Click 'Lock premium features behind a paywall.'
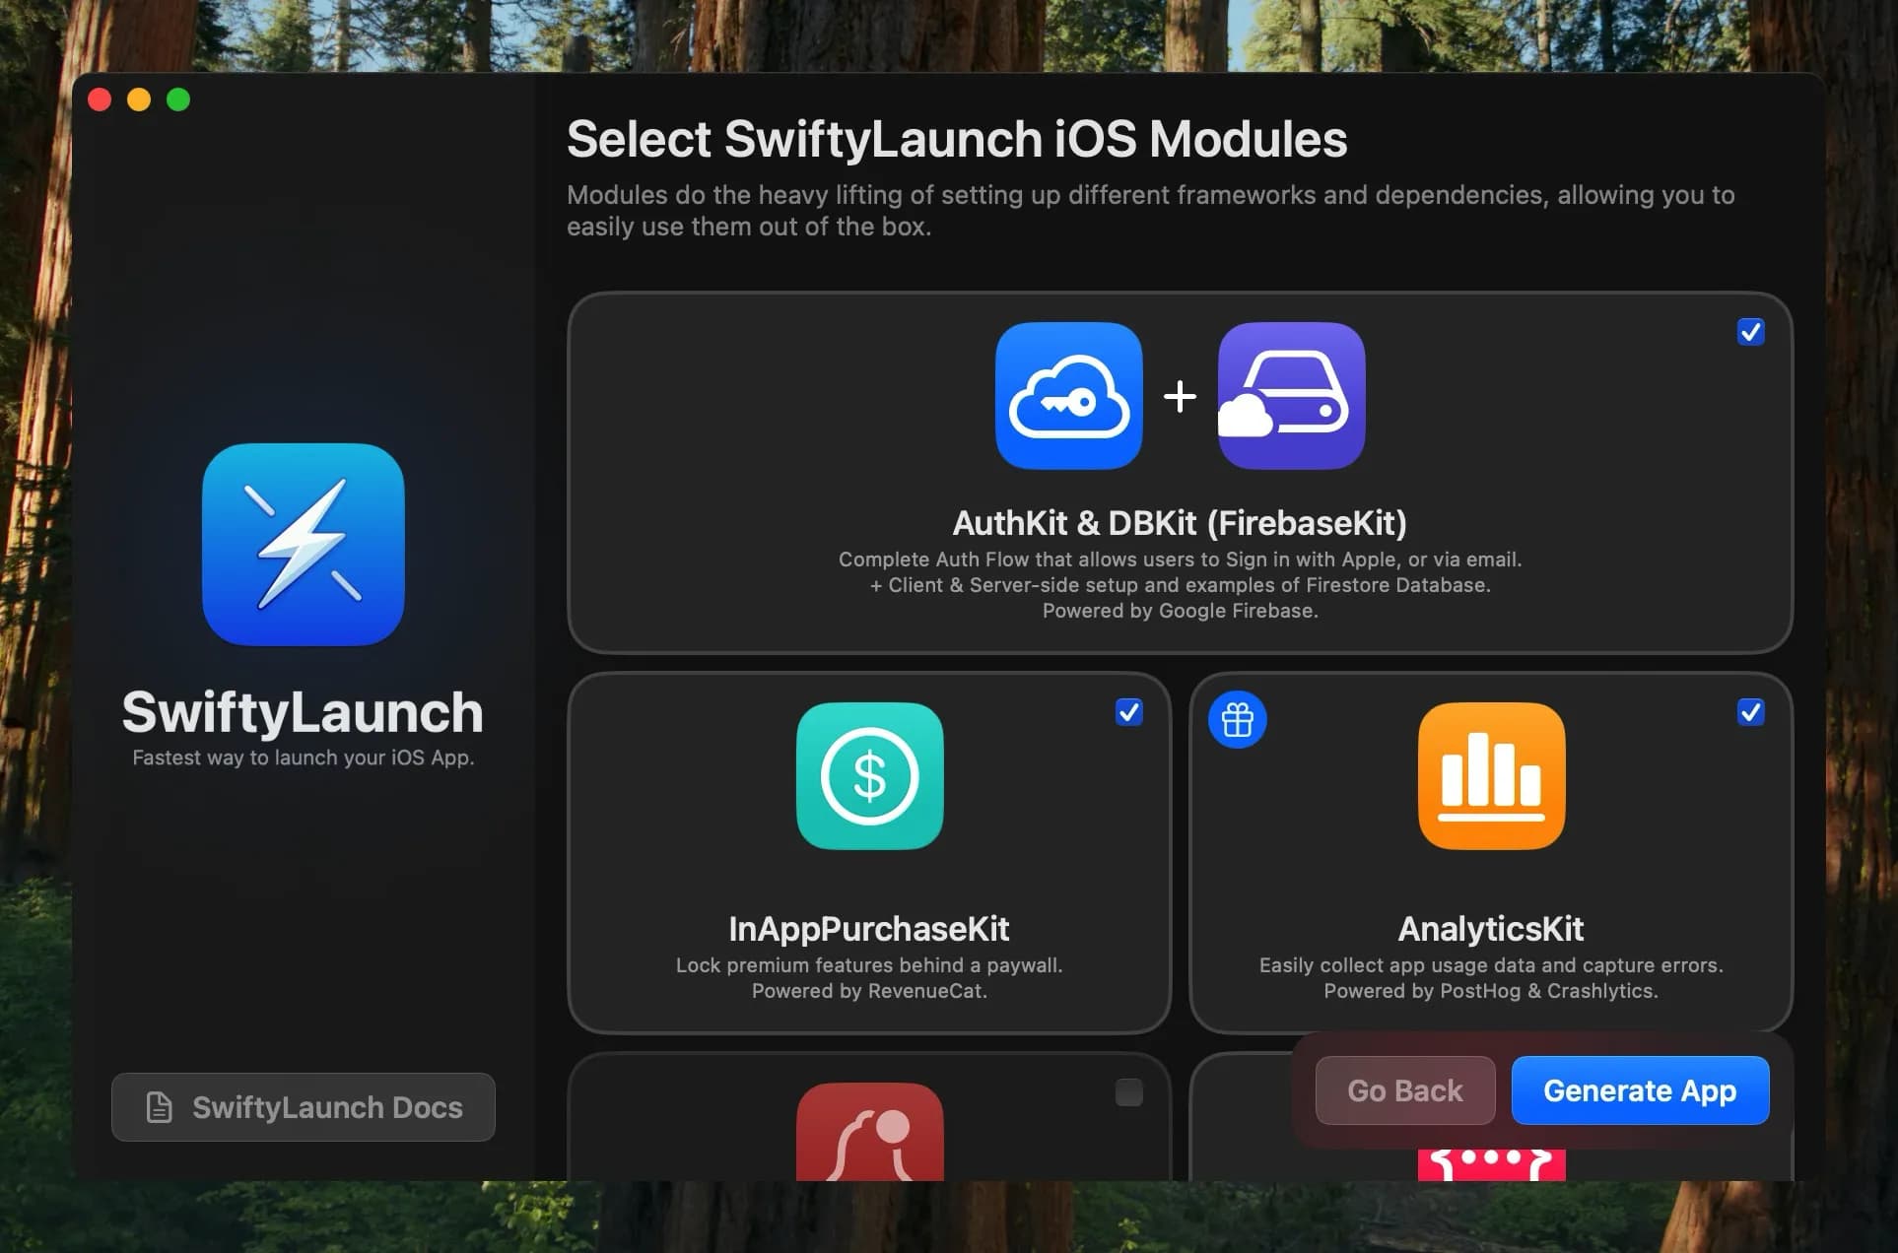 click(869, 965)
